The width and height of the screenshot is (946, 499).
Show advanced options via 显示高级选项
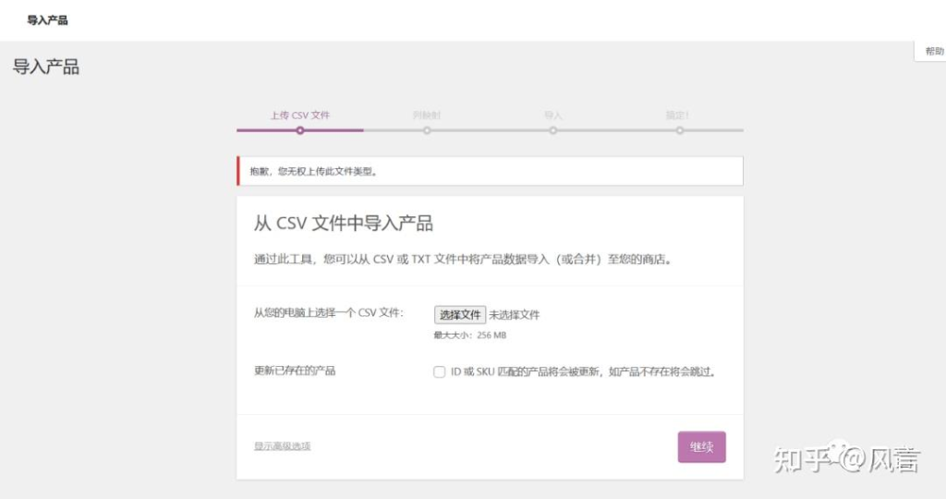(x=283, y=446)
